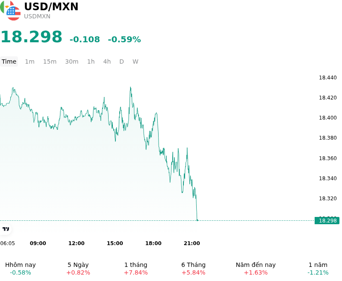Image resolution: width=342 pixels, height=281 pixels.
Task: Select the 6 Tháng range
Action: coord(194,268)
